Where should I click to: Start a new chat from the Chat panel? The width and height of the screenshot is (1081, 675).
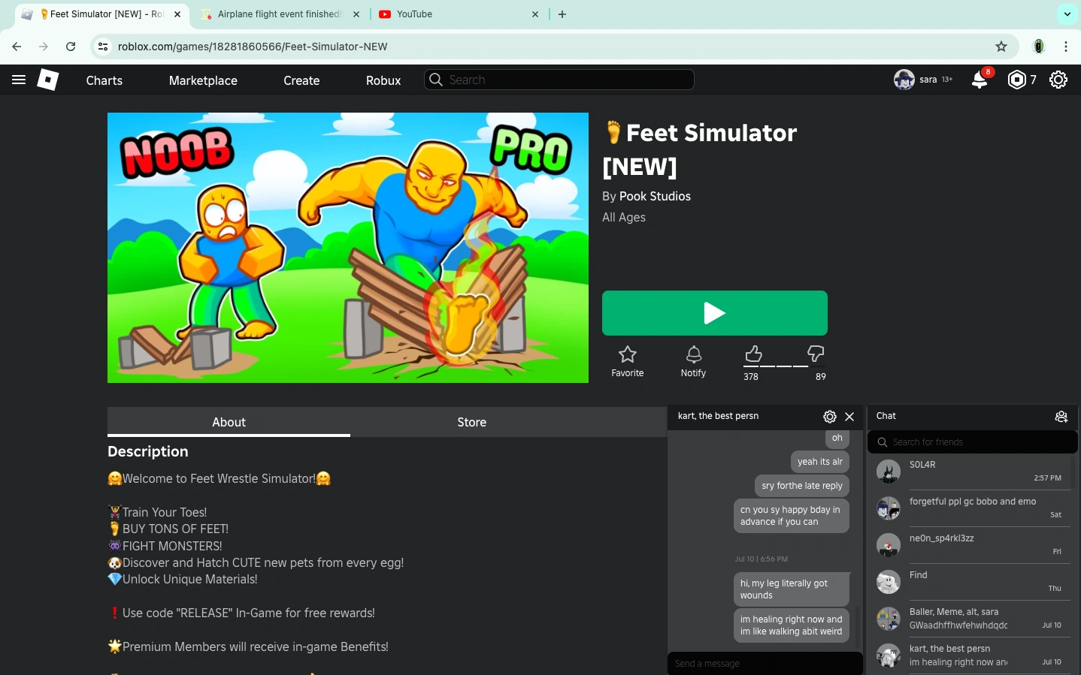coord(1061,417)
